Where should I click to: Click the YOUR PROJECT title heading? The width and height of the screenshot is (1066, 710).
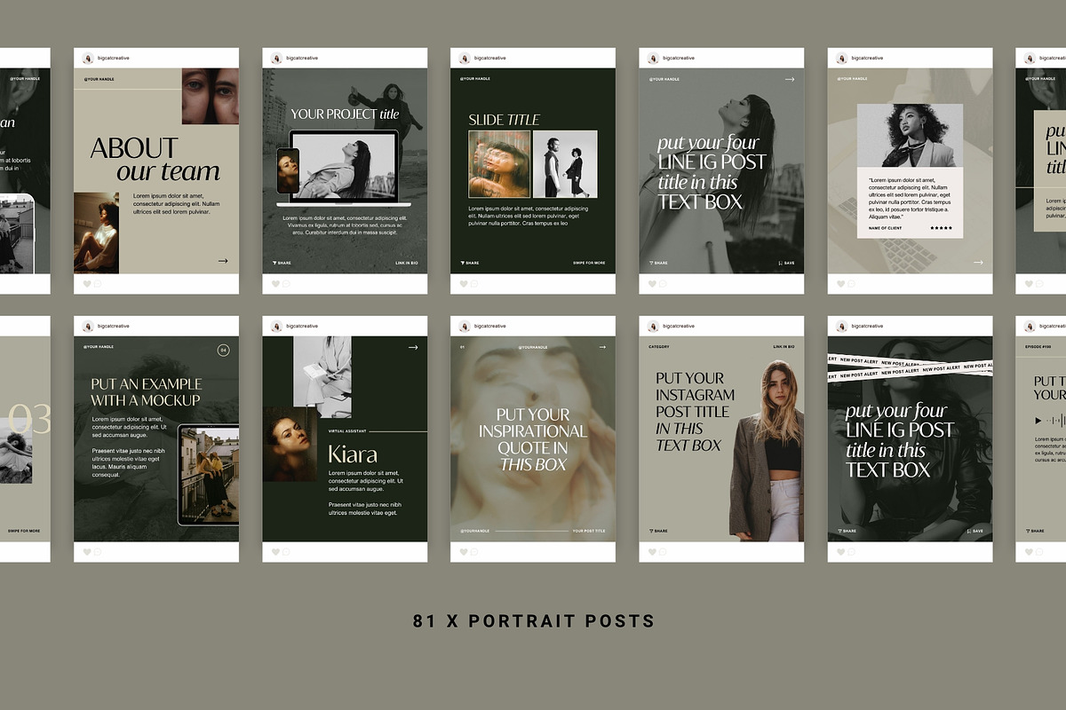pyautogui.click(x=345, y=114)
